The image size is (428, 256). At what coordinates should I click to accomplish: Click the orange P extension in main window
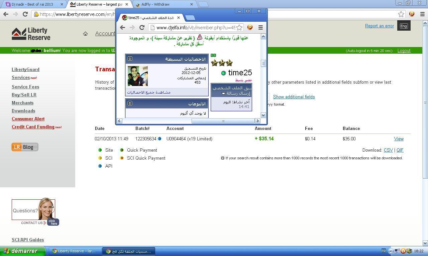point(412,14)
